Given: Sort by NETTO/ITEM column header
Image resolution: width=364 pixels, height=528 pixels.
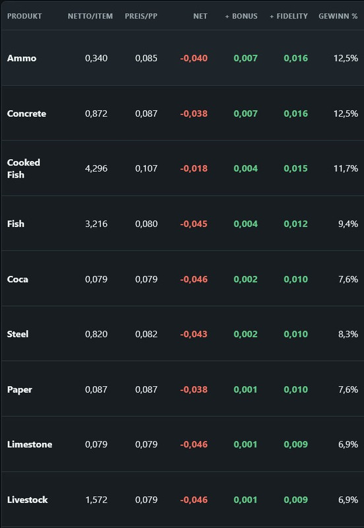Looking at the screenshot, I should tap(90, 16).
